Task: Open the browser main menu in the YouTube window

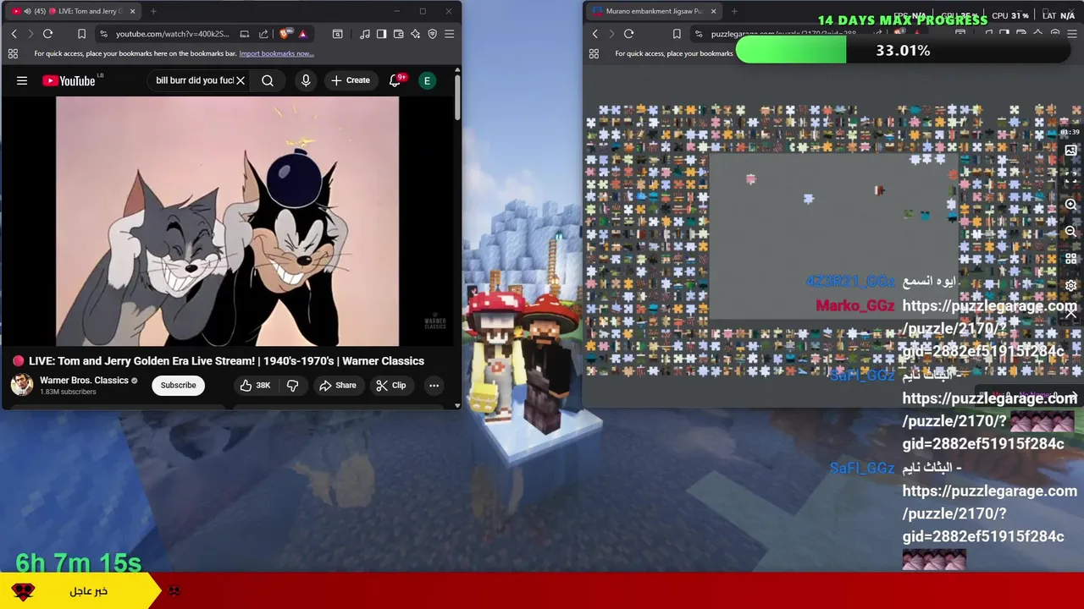Action: 449,34
